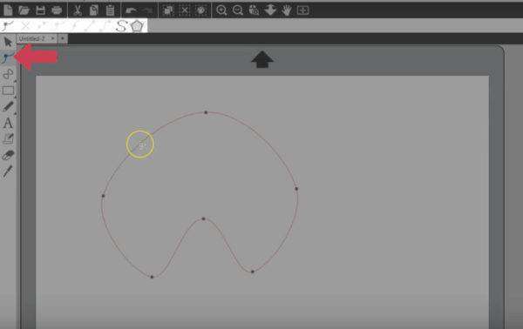Select the Knife tool
Image resolution: width=523 pixels, height=329 pixels.
pos(8,171)
